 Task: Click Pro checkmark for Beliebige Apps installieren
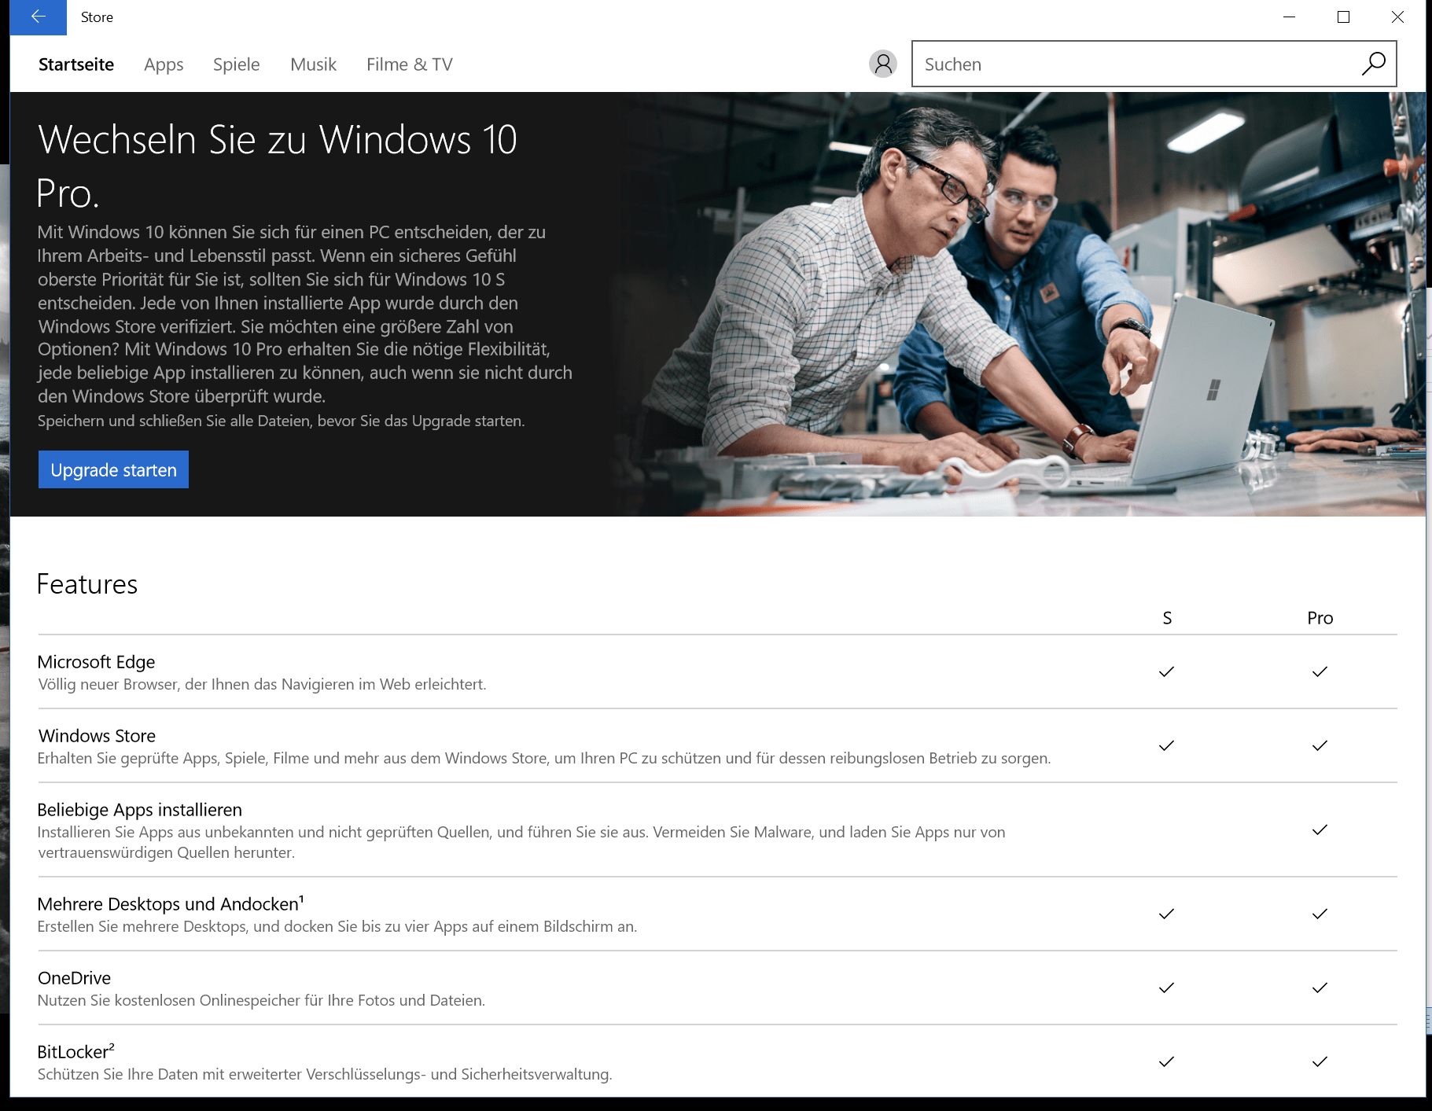coord(1320,830)
